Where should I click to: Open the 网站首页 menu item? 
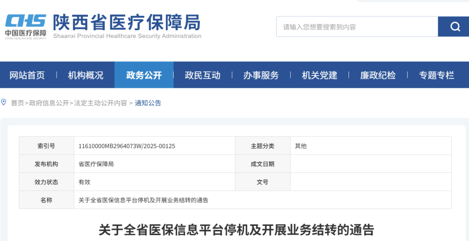pos(27,75)
